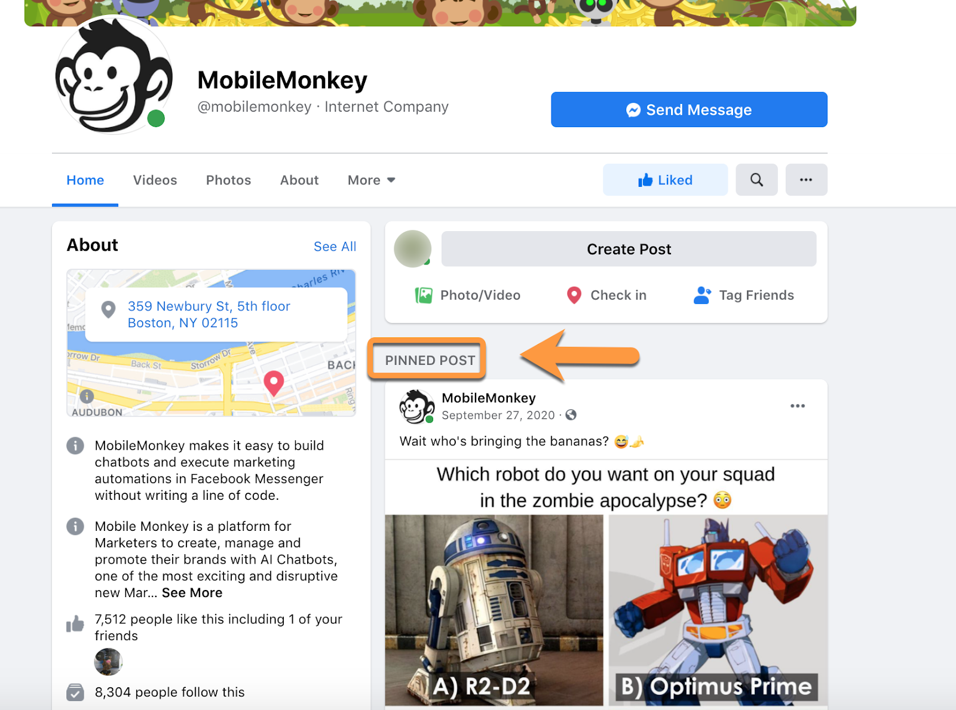This screenshot has width=956, height=710.
Task: Switch to the Videos tab
Action: coord(155,180)
